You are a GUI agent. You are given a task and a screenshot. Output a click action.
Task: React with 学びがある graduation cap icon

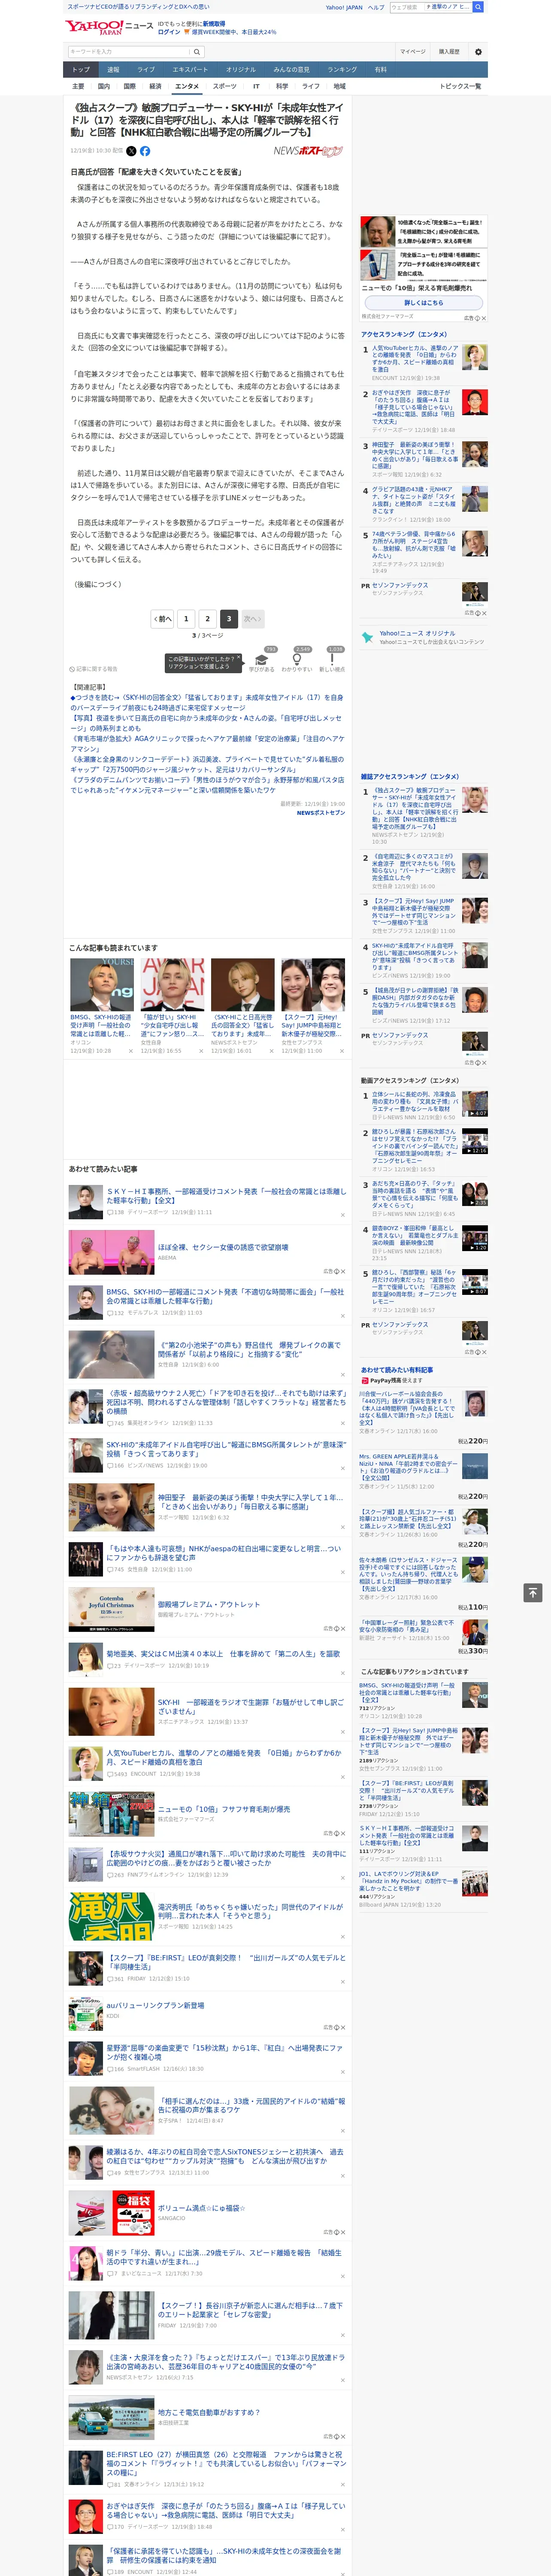click(262, 660)
